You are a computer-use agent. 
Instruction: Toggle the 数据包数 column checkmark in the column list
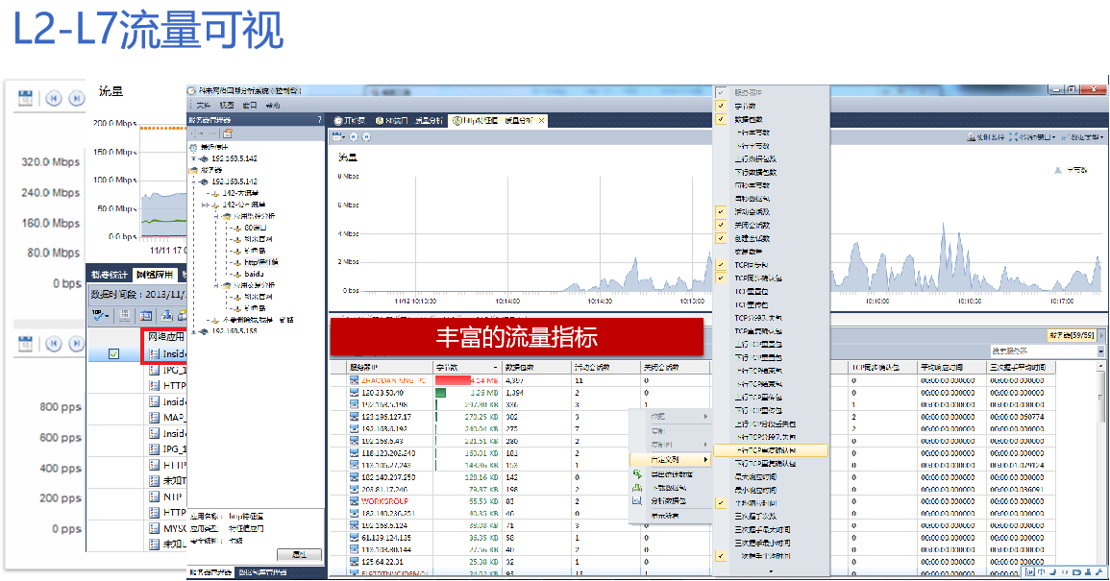coord(721,119)
